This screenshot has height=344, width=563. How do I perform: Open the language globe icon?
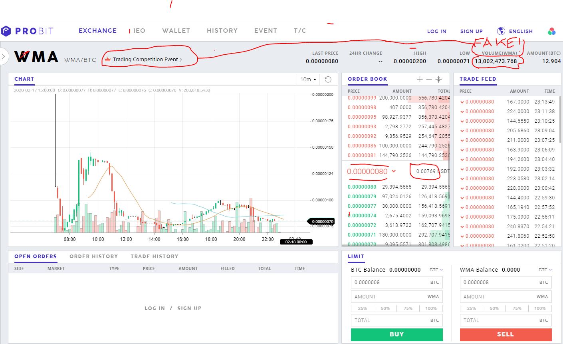[x=501, y=31]
